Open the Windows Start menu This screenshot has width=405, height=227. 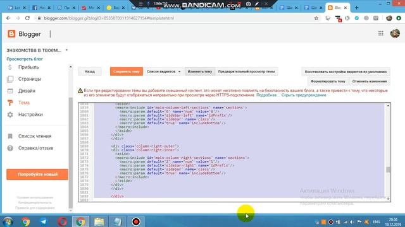pyautogui.click(x=8, y=221)
